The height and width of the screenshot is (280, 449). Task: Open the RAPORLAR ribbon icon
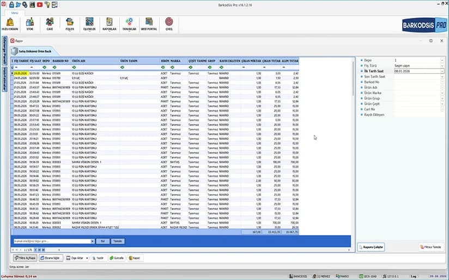pos(110,24)
